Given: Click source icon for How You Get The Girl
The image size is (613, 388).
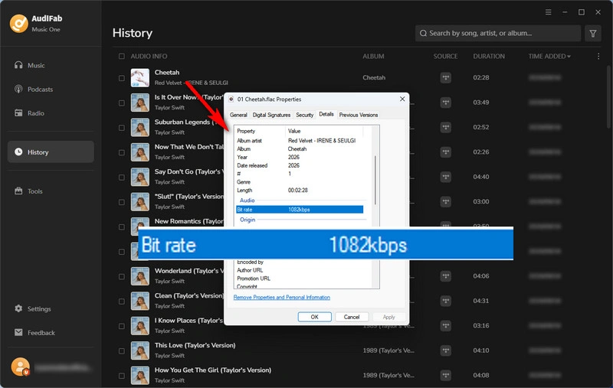Looking at the screenshot, I should point(445,375).
